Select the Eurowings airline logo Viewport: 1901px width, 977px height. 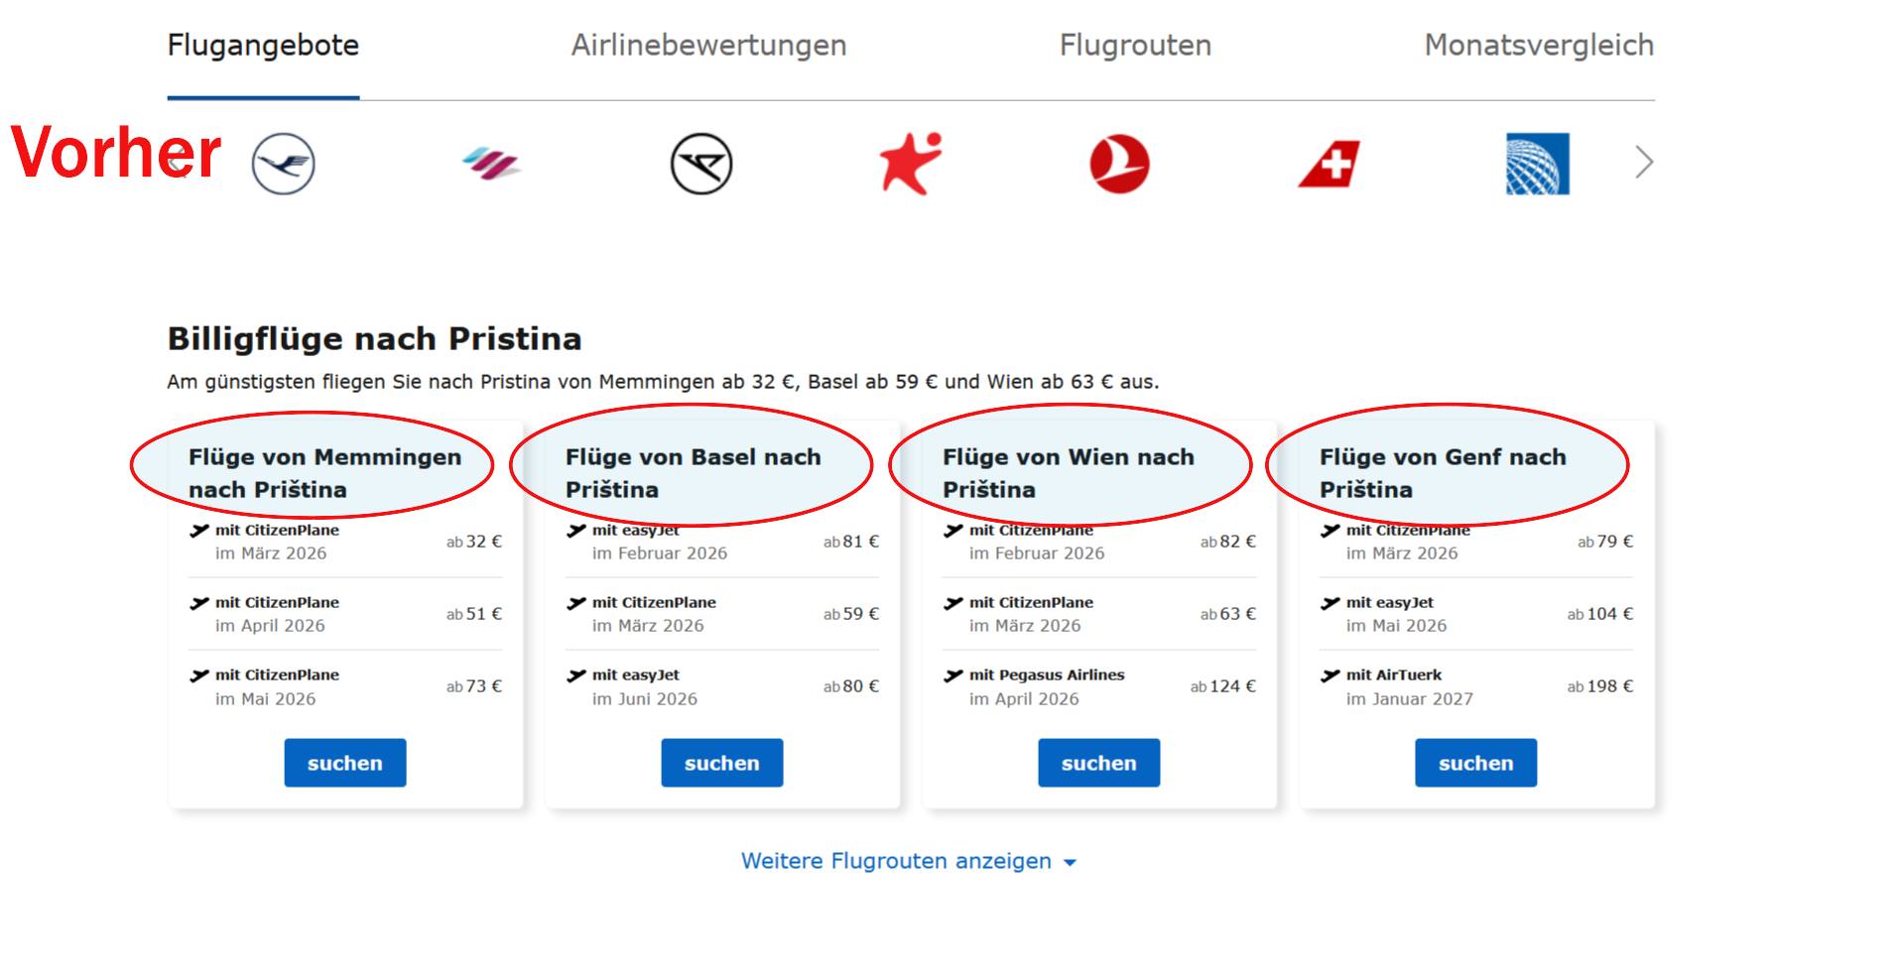pyautogui.click(x=492, y=164)
